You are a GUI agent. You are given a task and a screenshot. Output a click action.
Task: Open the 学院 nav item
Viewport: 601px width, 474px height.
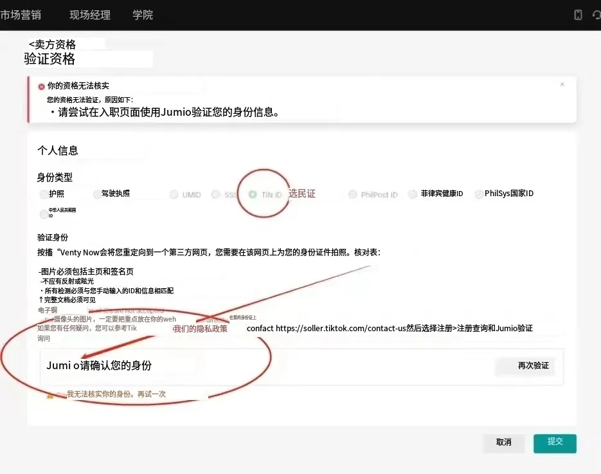143,15
